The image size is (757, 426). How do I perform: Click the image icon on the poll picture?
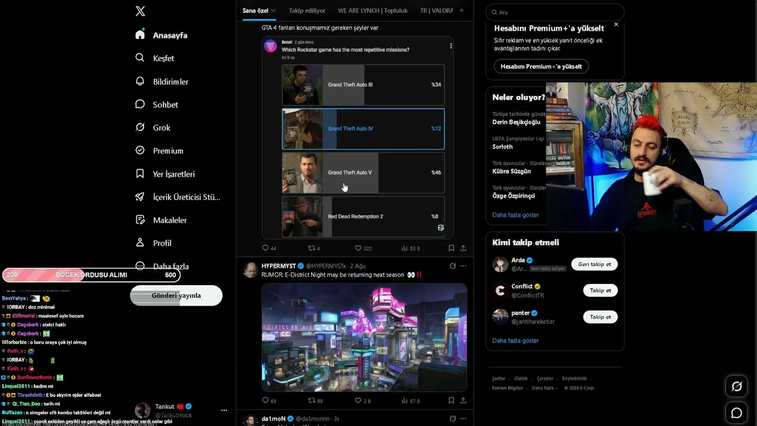(x=441, y=228)
